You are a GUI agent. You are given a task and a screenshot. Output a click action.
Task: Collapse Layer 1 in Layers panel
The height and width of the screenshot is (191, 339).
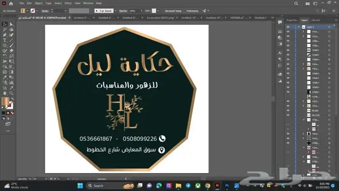[x=299, y=27]
